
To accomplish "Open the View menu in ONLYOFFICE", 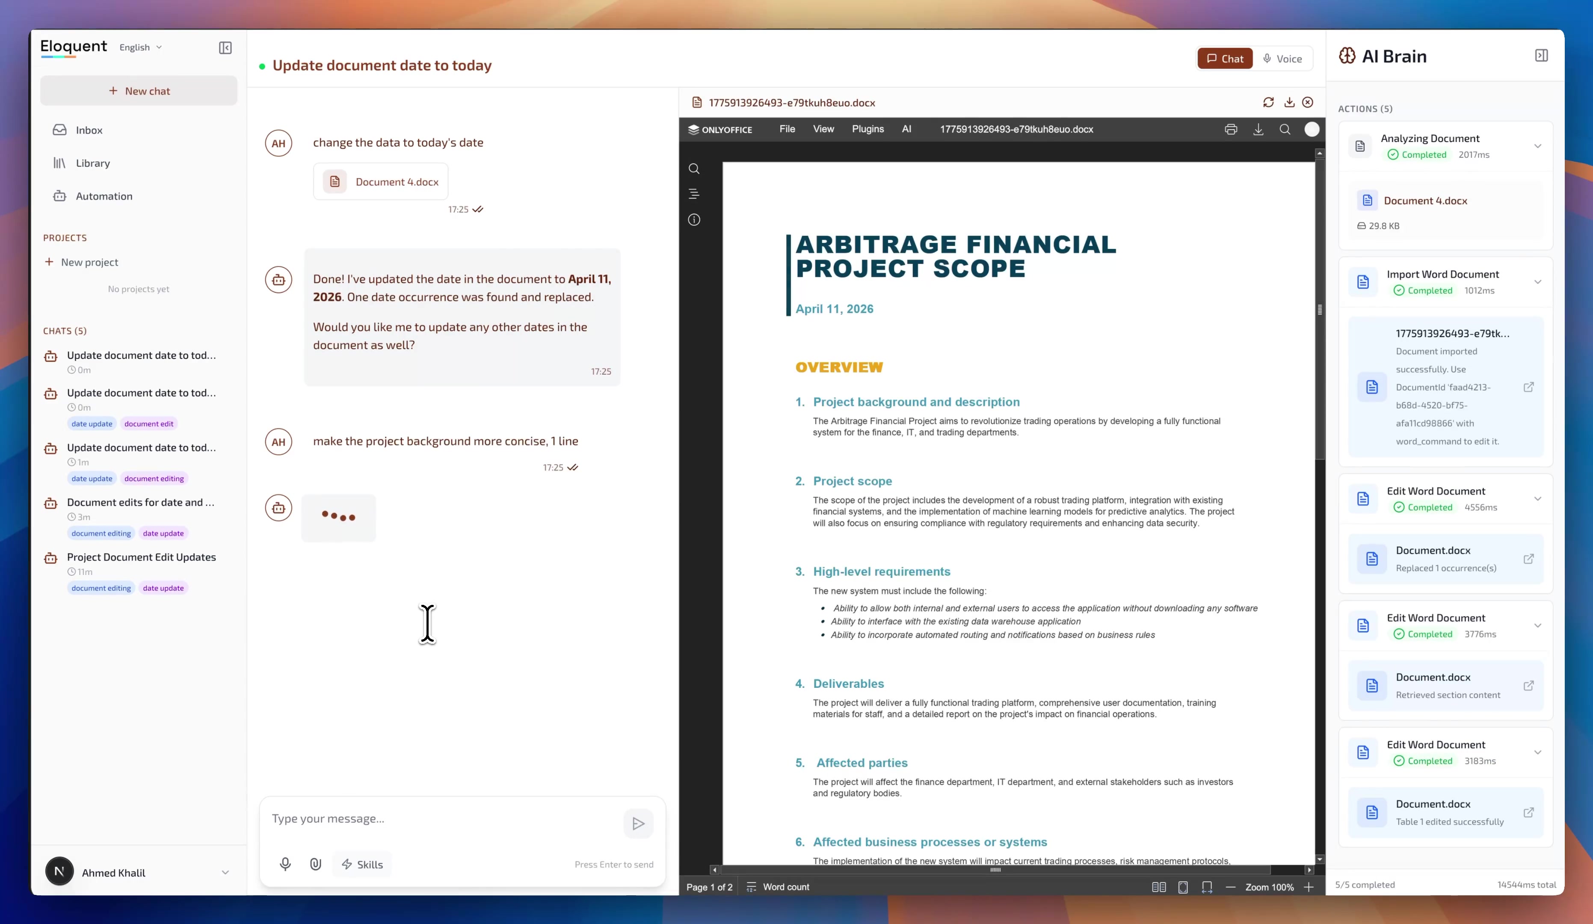I will pos(823,129).
